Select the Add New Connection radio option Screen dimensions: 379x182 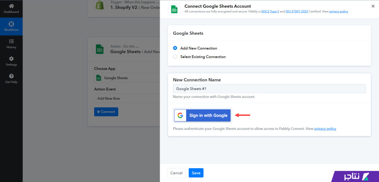point(175,48)
